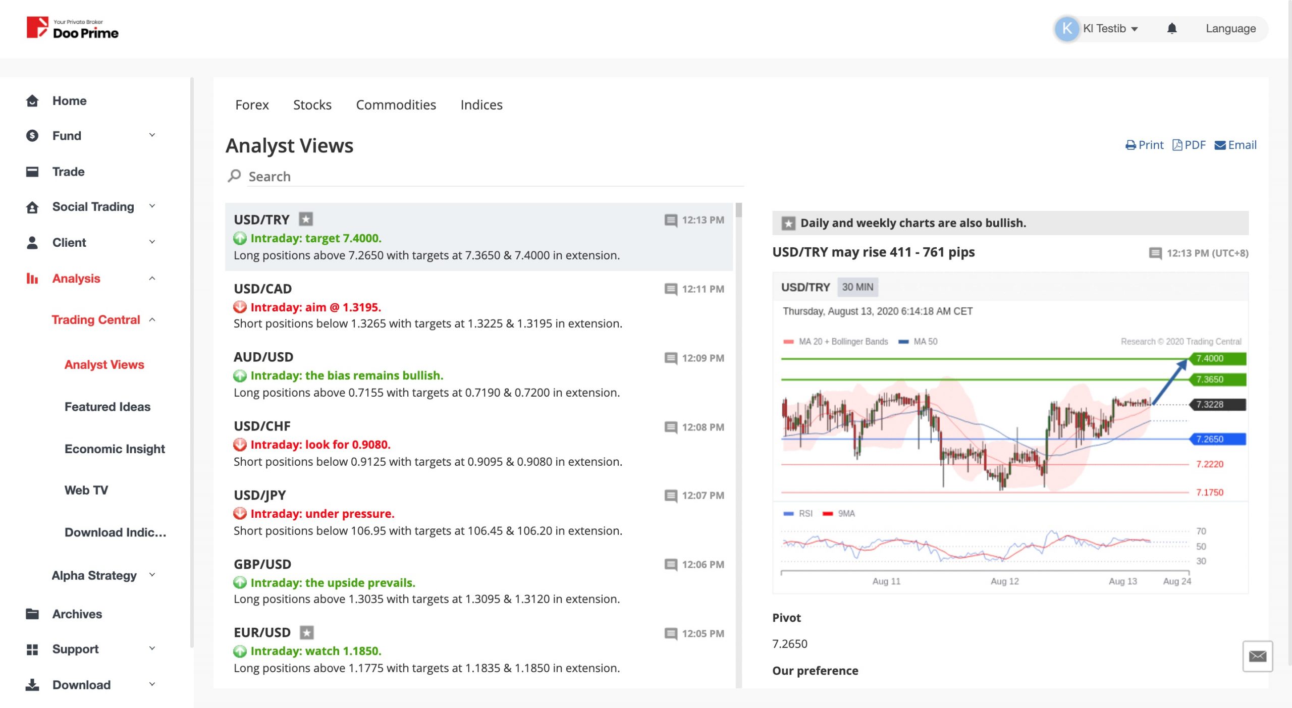Expand the Social Trading chevron
Screen dimensions: 1292x708
click(x=152, y=206)
